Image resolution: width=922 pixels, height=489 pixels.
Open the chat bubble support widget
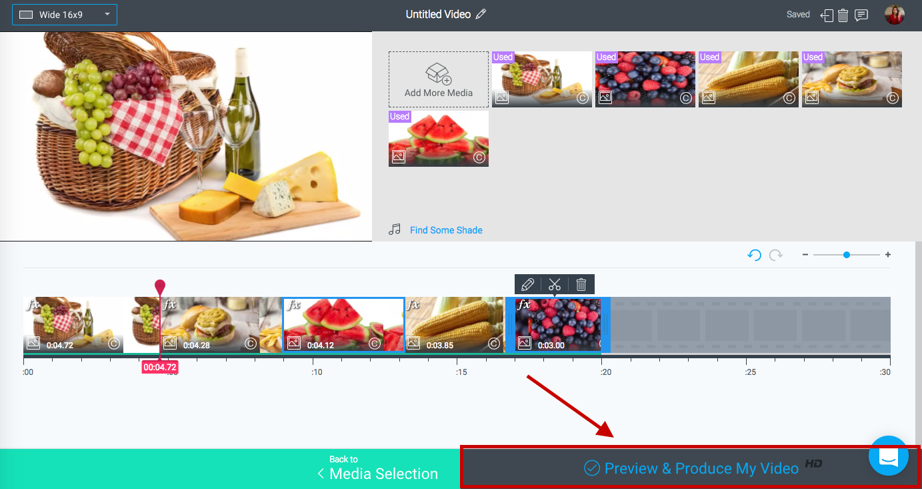click(x=889, y=456)
